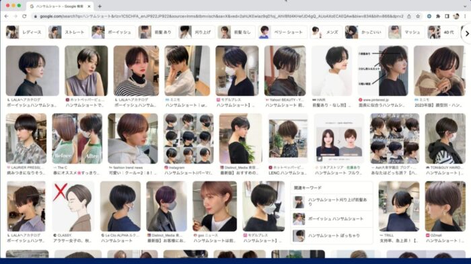Open the Le Clic ALPHA image result

tap(120, 206)
